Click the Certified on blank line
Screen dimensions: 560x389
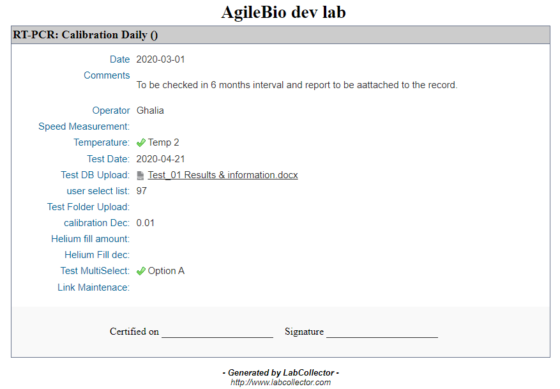point(218,333)
